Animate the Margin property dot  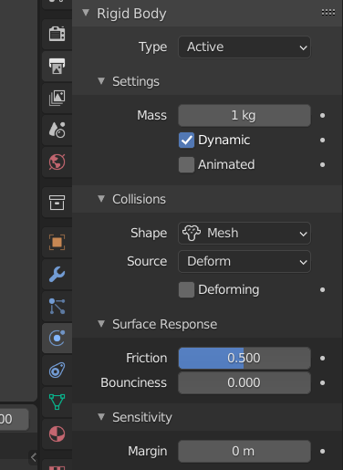point(323,452)
